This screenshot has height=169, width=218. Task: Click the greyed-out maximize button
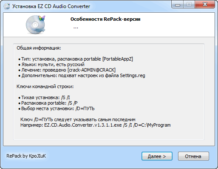[x=189, y=5]
